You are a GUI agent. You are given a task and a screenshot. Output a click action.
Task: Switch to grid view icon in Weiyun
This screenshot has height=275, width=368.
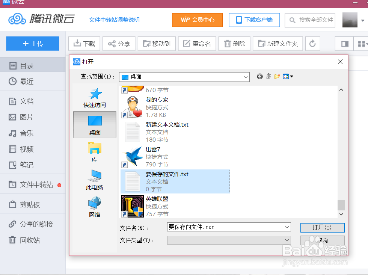coord(361,44)
